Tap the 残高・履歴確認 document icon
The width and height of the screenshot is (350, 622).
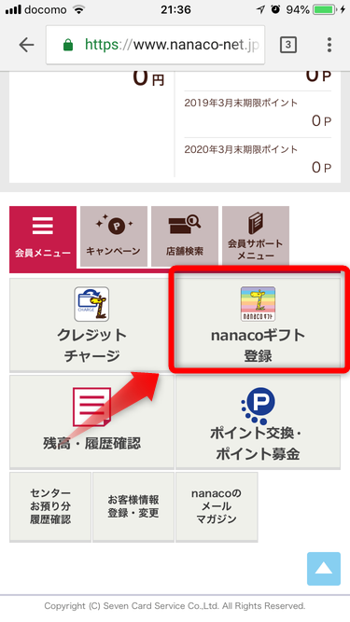pos(91,407)
